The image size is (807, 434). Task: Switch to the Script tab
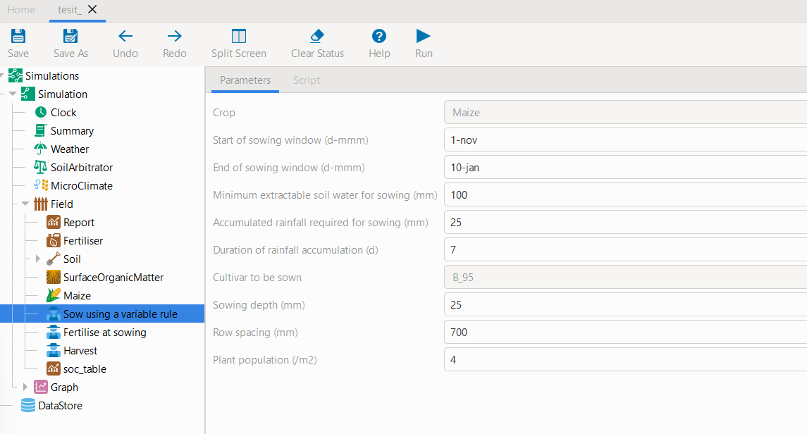pyautogui.click(x=307, y=80)
